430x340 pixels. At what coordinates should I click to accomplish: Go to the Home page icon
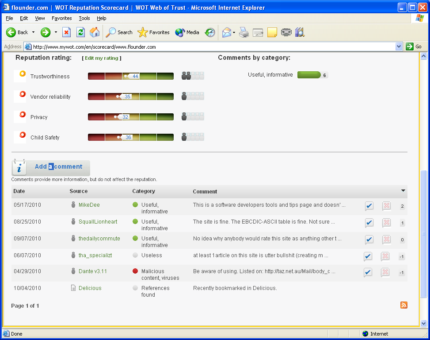[95, 32]
